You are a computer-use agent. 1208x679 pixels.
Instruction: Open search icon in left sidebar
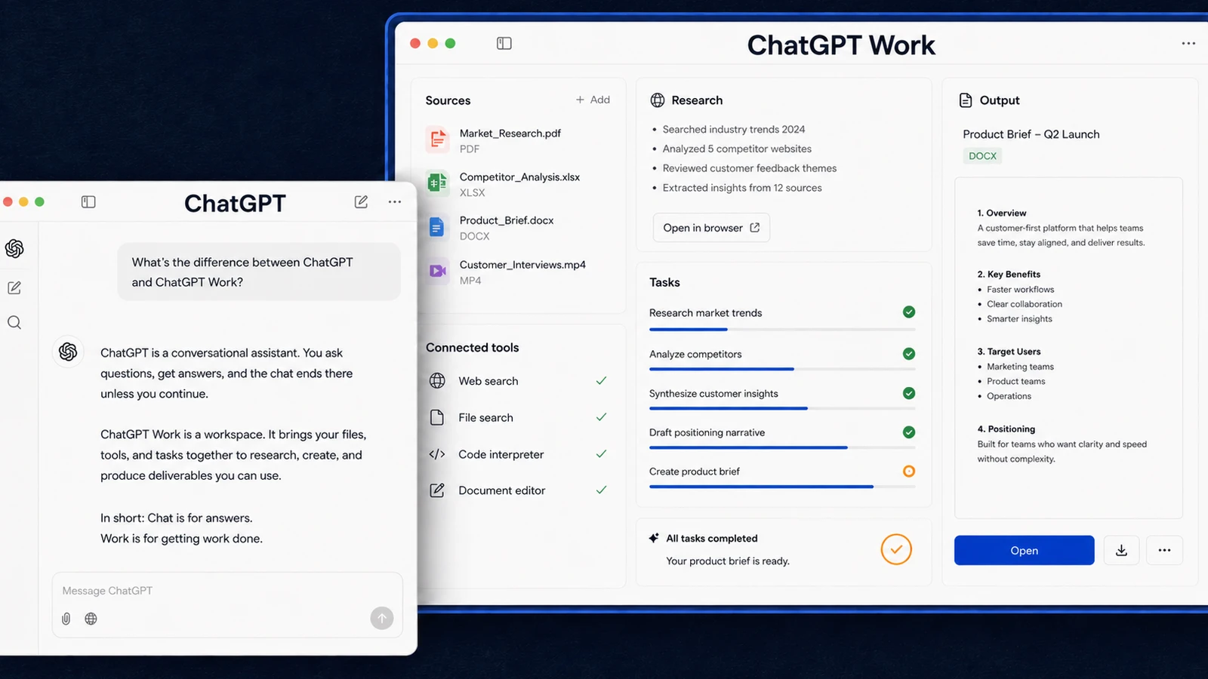14,323
